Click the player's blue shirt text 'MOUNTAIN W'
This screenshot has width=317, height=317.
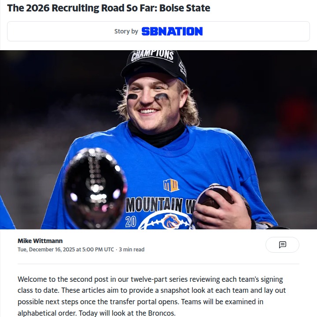click(x=154, y=206)
